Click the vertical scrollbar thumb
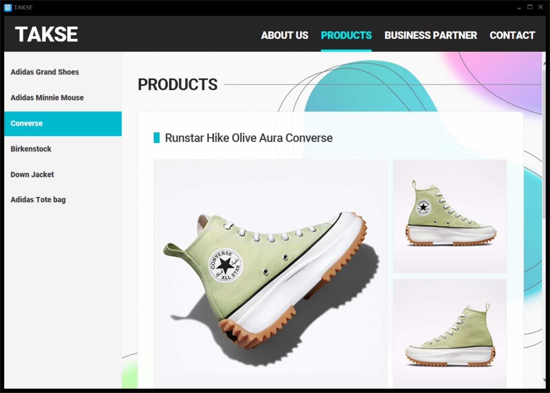550x393 pixels. point(544,144)
